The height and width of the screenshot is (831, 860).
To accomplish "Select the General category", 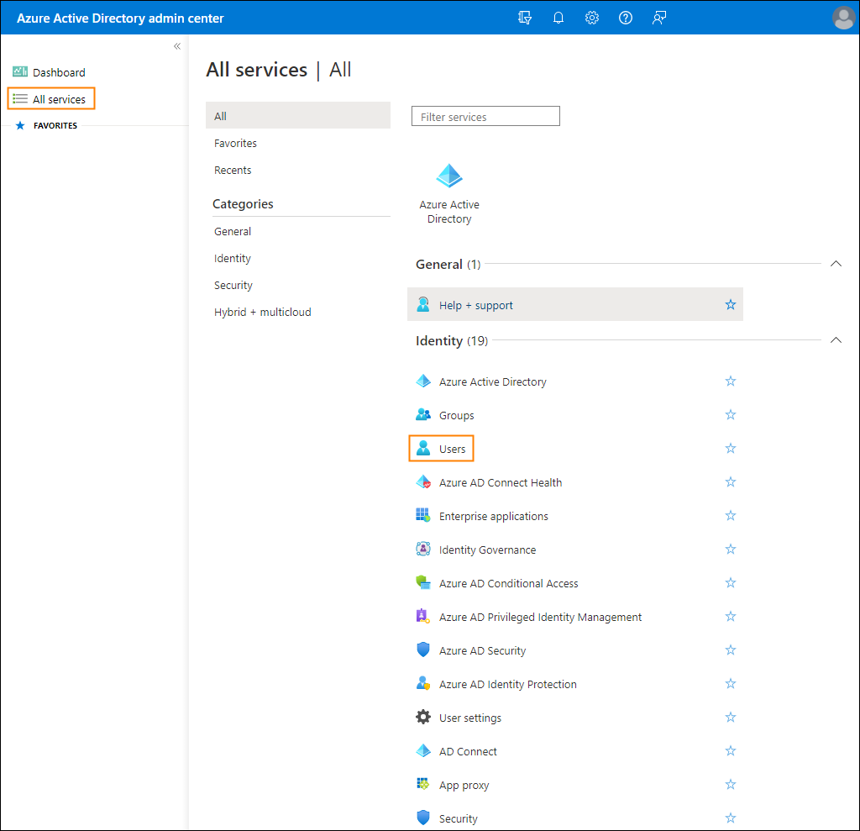I will pos(233,232).
